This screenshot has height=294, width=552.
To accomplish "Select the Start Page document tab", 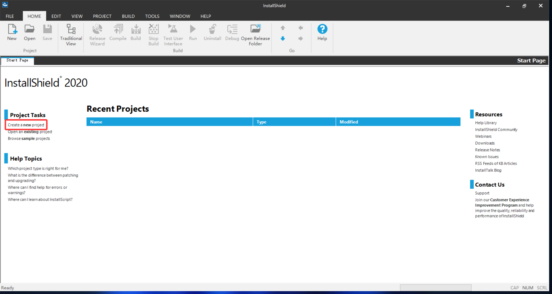I will [17, 61].
